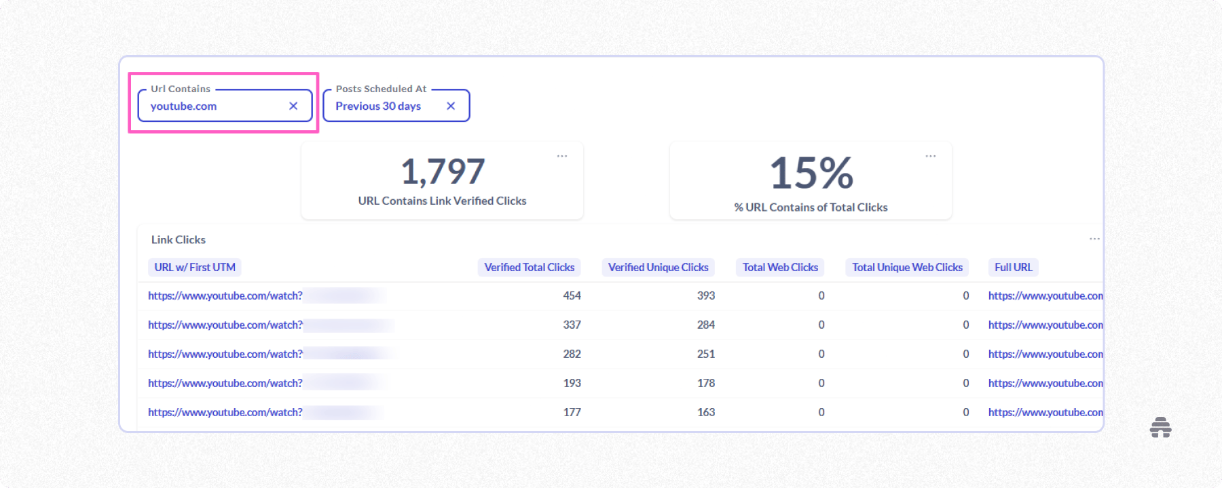
Task: Open the Link Clicks table options menu
Action: [1094, 239]
